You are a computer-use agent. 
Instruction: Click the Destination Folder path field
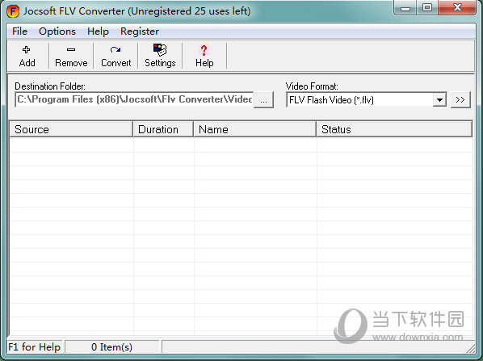point(134,99)
